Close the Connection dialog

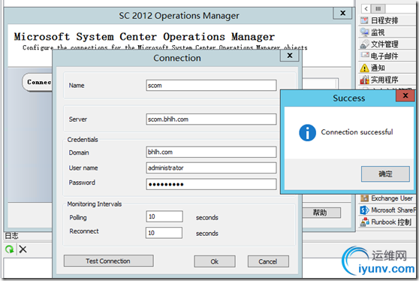coord(290,56)
